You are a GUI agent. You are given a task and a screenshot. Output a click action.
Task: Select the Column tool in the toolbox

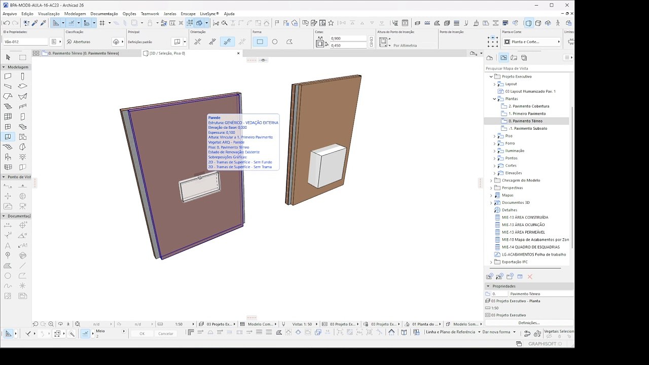[22, 77]
